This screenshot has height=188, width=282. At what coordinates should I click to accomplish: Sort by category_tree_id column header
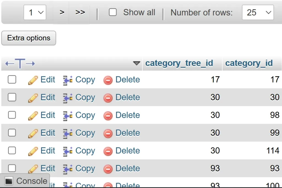[179, 63]
